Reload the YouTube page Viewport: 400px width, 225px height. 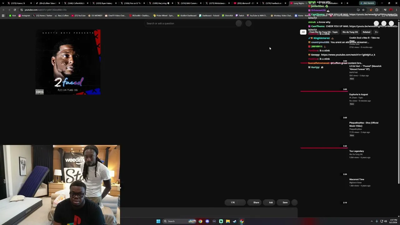coord(15,10)
